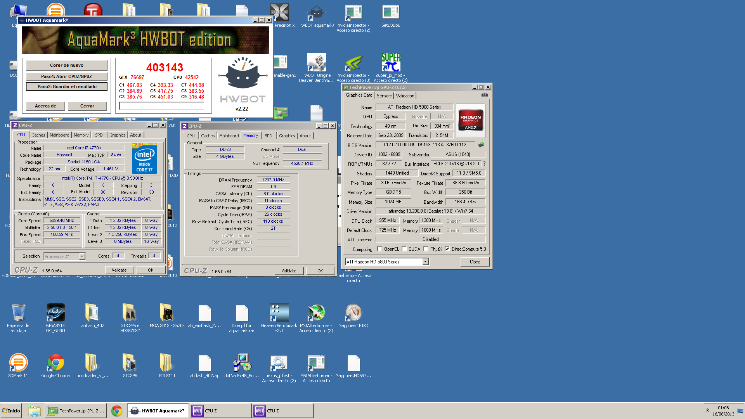Click Intel Core i7 logo in CPU-Z

click(x=144, y=158)
